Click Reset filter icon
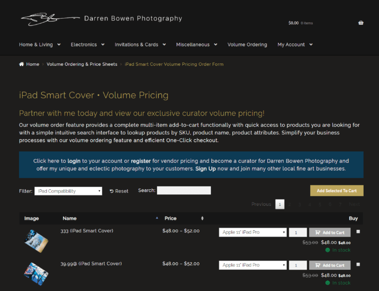The height and width of the screenshot is (291, 379). [x=111, y=191]
